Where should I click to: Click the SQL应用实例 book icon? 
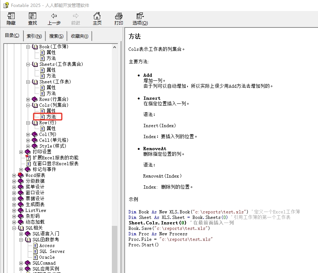point(28,269)
